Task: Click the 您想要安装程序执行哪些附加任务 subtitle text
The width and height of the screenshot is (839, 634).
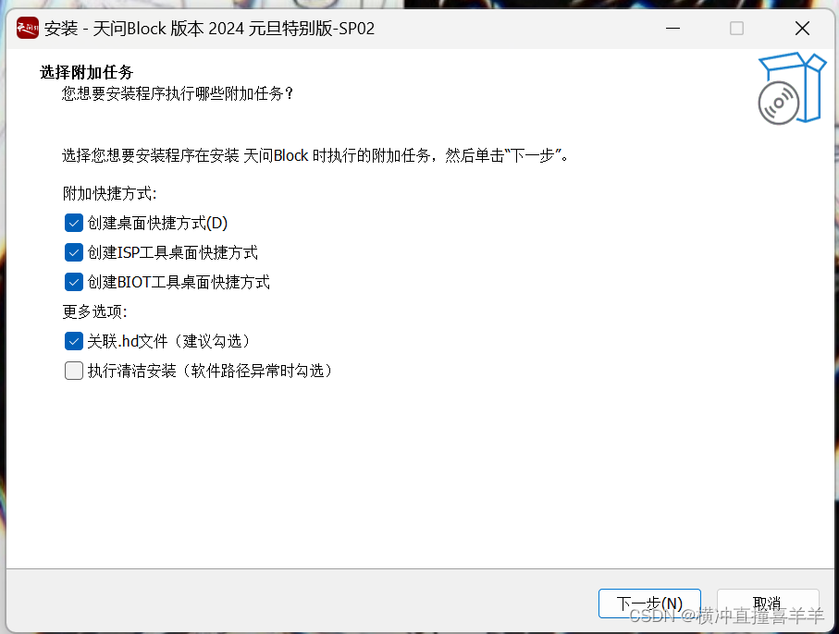Action: 178,94
